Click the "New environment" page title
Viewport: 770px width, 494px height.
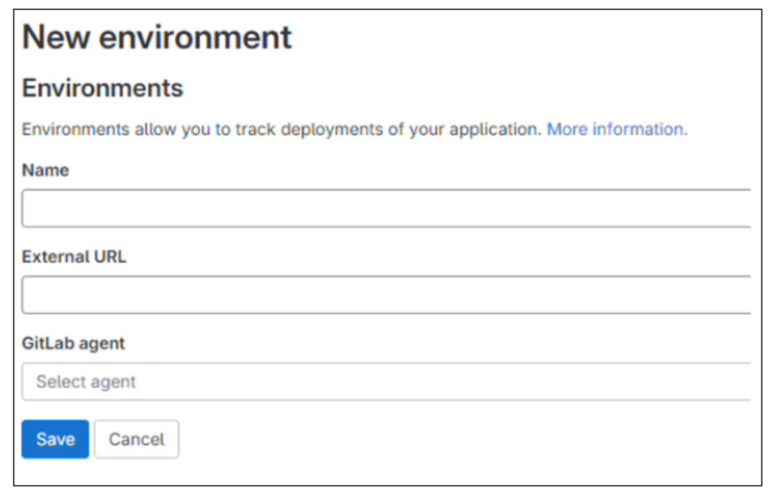pos(157,37)
